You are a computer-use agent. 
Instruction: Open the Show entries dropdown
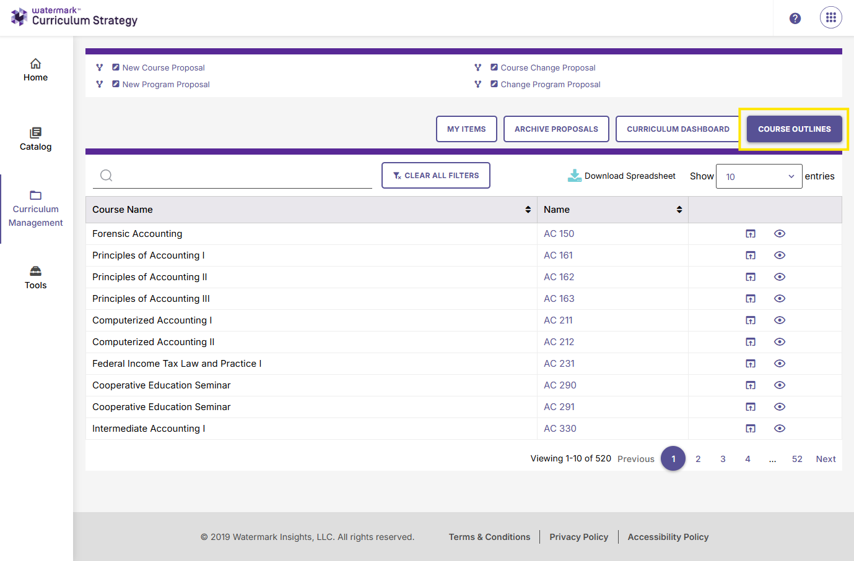click(x=759, y=176)
